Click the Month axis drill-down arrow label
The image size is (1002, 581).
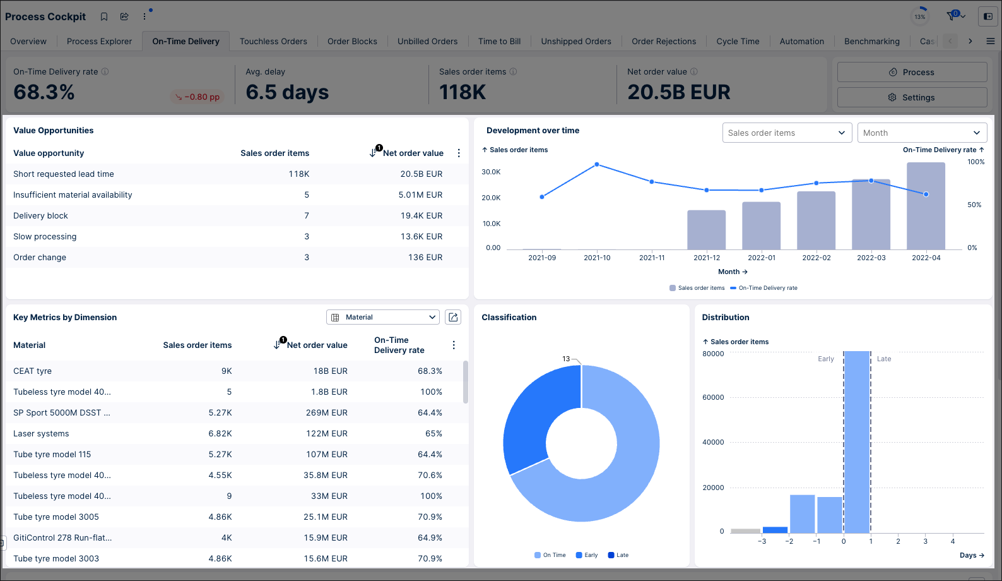tap(733, 272)
